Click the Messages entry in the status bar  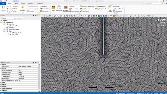click(x=121, y=93)
